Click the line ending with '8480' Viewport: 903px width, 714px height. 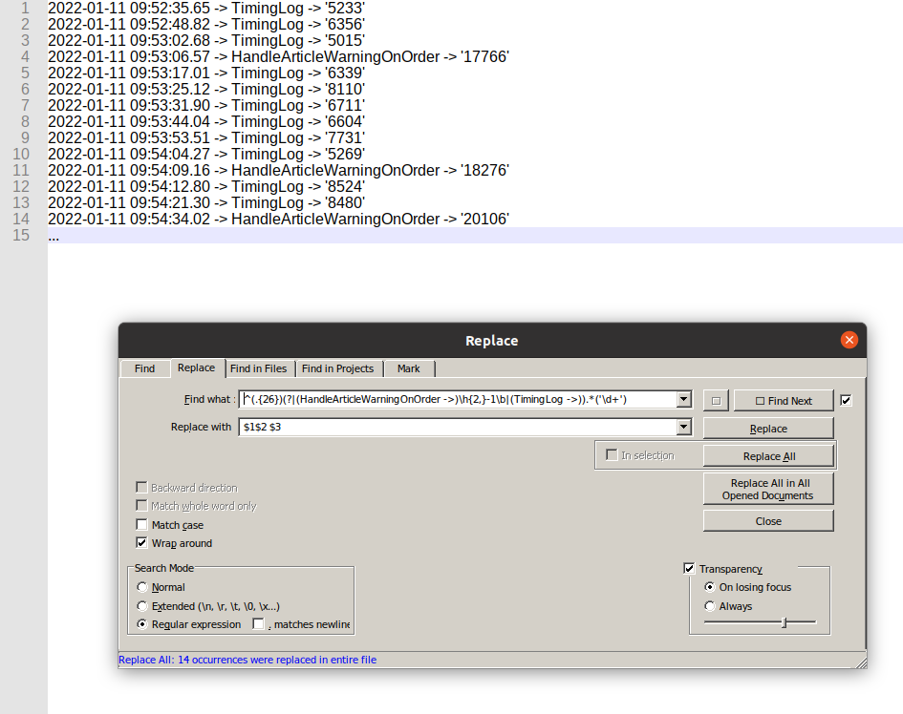point(206,203)
